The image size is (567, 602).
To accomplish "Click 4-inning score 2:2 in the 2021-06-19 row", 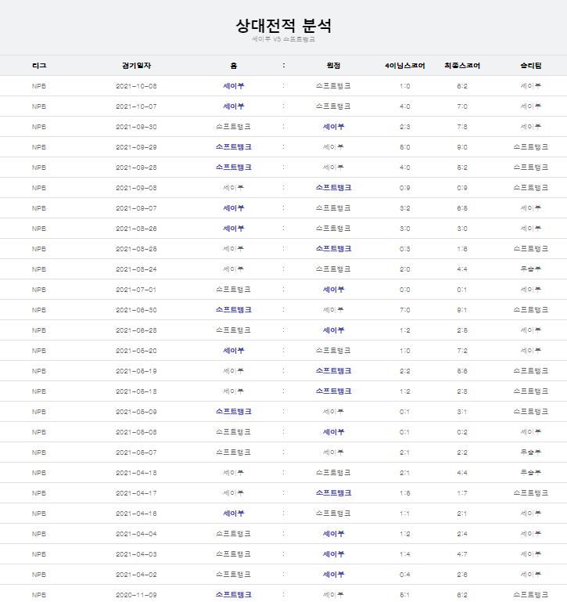I will [x=405, y=371].
